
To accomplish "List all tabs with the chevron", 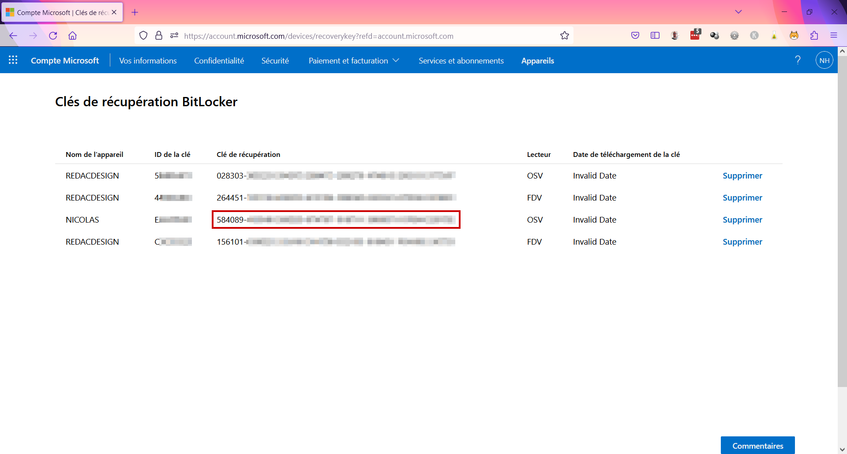I will coord(738,12).
